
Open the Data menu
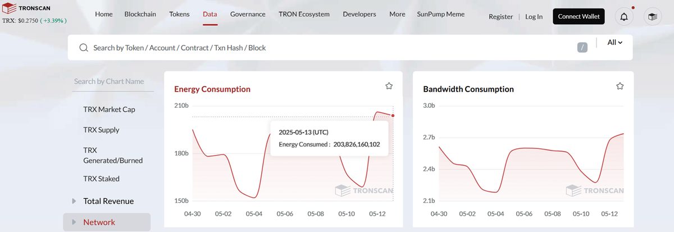tap(210, 14)
